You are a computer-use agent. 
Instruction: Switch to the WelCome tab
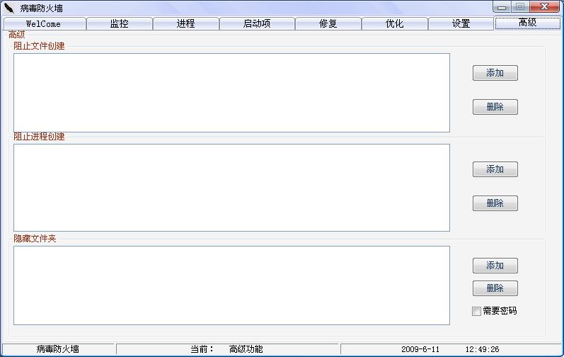44,23
